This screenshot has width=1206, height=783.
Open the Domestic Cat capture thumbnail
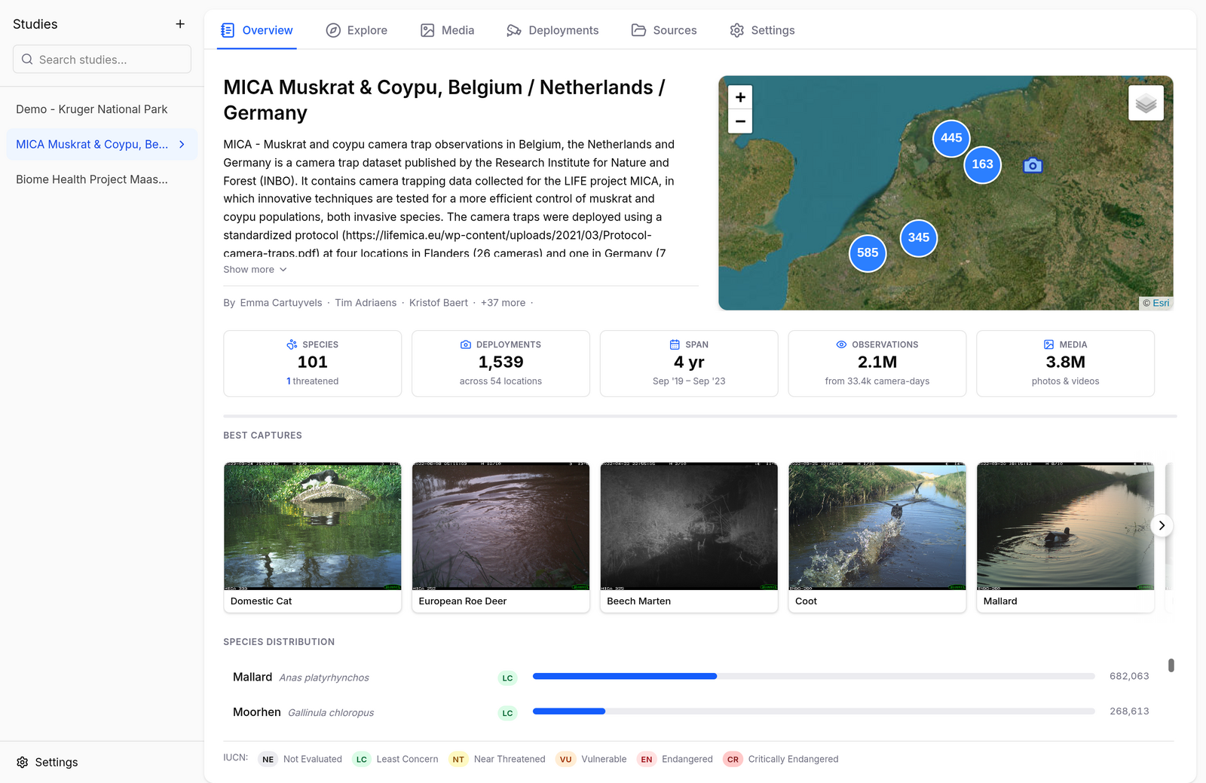312,537
